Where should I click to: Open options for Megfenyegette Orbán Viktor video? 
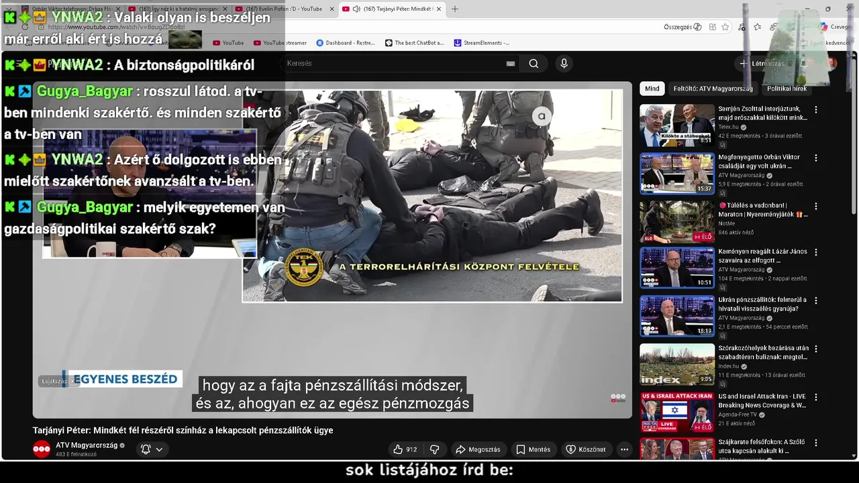(816, 158)
